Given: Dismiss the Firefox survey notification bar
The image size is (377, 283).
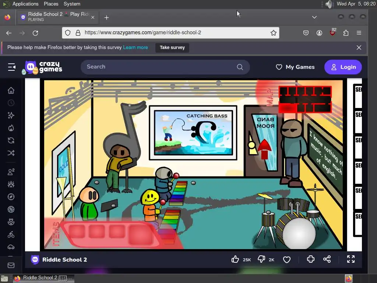Looking at the screenshot, I should (x=359, y=48).
